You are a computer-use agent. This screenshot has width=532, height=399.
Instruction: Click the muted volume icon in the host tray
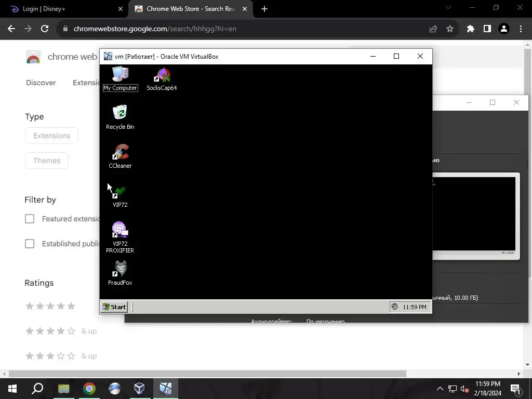point(465,389)
